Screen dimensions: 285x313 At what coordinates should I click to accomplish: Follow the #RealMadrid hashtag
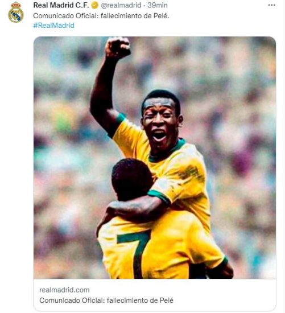[53, 26]
